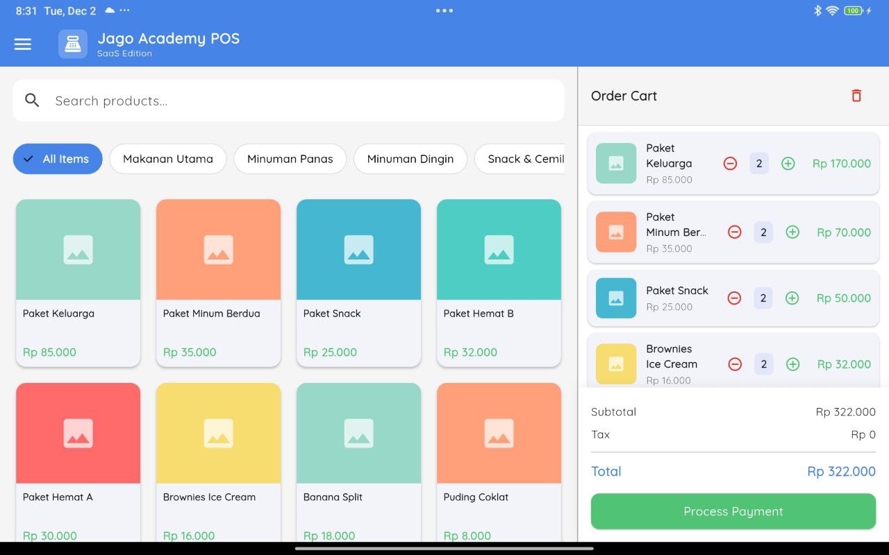Select the Banana Split product thumbnail
The height and width of the screenshot is (555, 889).
tap(358, 432)
